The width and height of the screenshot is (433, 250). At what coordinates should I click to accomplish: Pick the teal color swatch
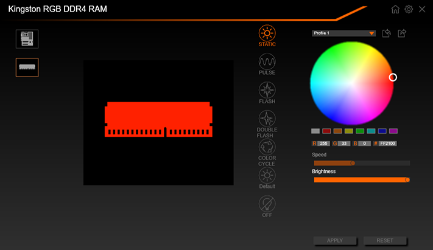[371, 131]
